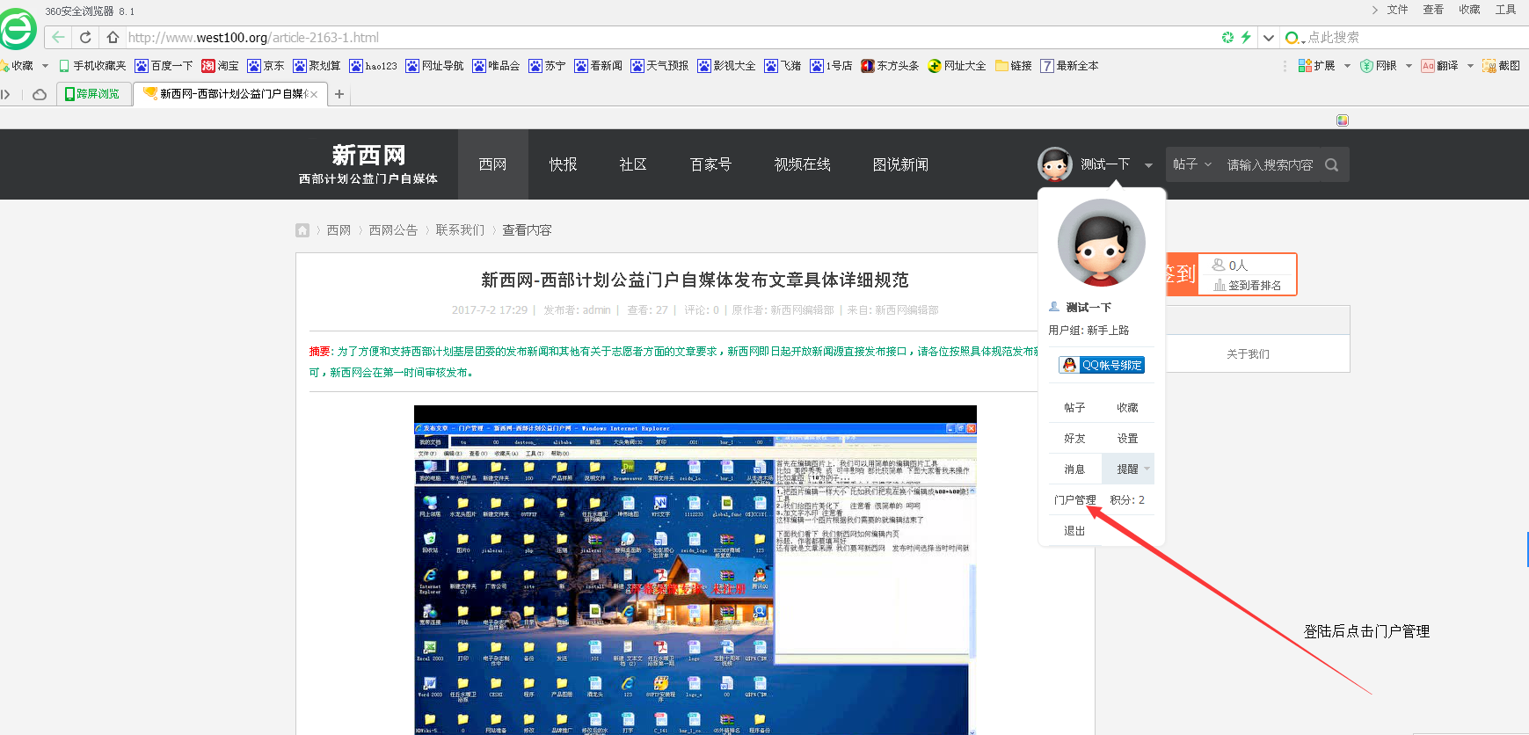Open the 淘宝 bookmark
The width and height of the screenshot is (1529, 735).
[220, 66]
